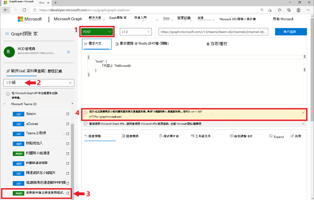Open the Graph Explorer sidebar hamburger menu
This screenshot has height=200, width=314.
pyautogui.click(x=7, y=33)
